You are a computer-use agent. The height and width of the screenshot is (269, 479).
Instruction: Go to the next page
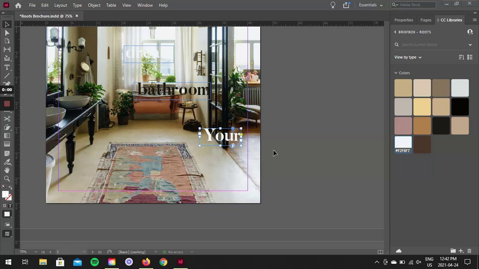click(92, 252)
